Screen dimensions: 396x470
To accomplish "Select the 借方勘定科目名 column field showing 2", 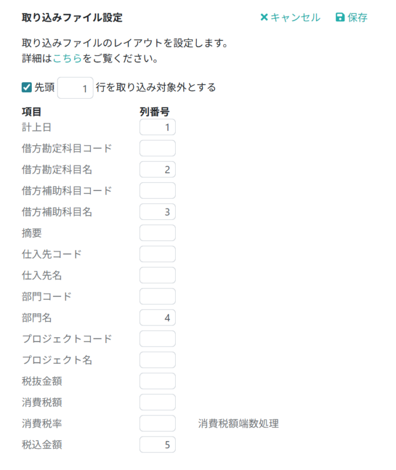I will pyautogui.click(x=157, y=169).
